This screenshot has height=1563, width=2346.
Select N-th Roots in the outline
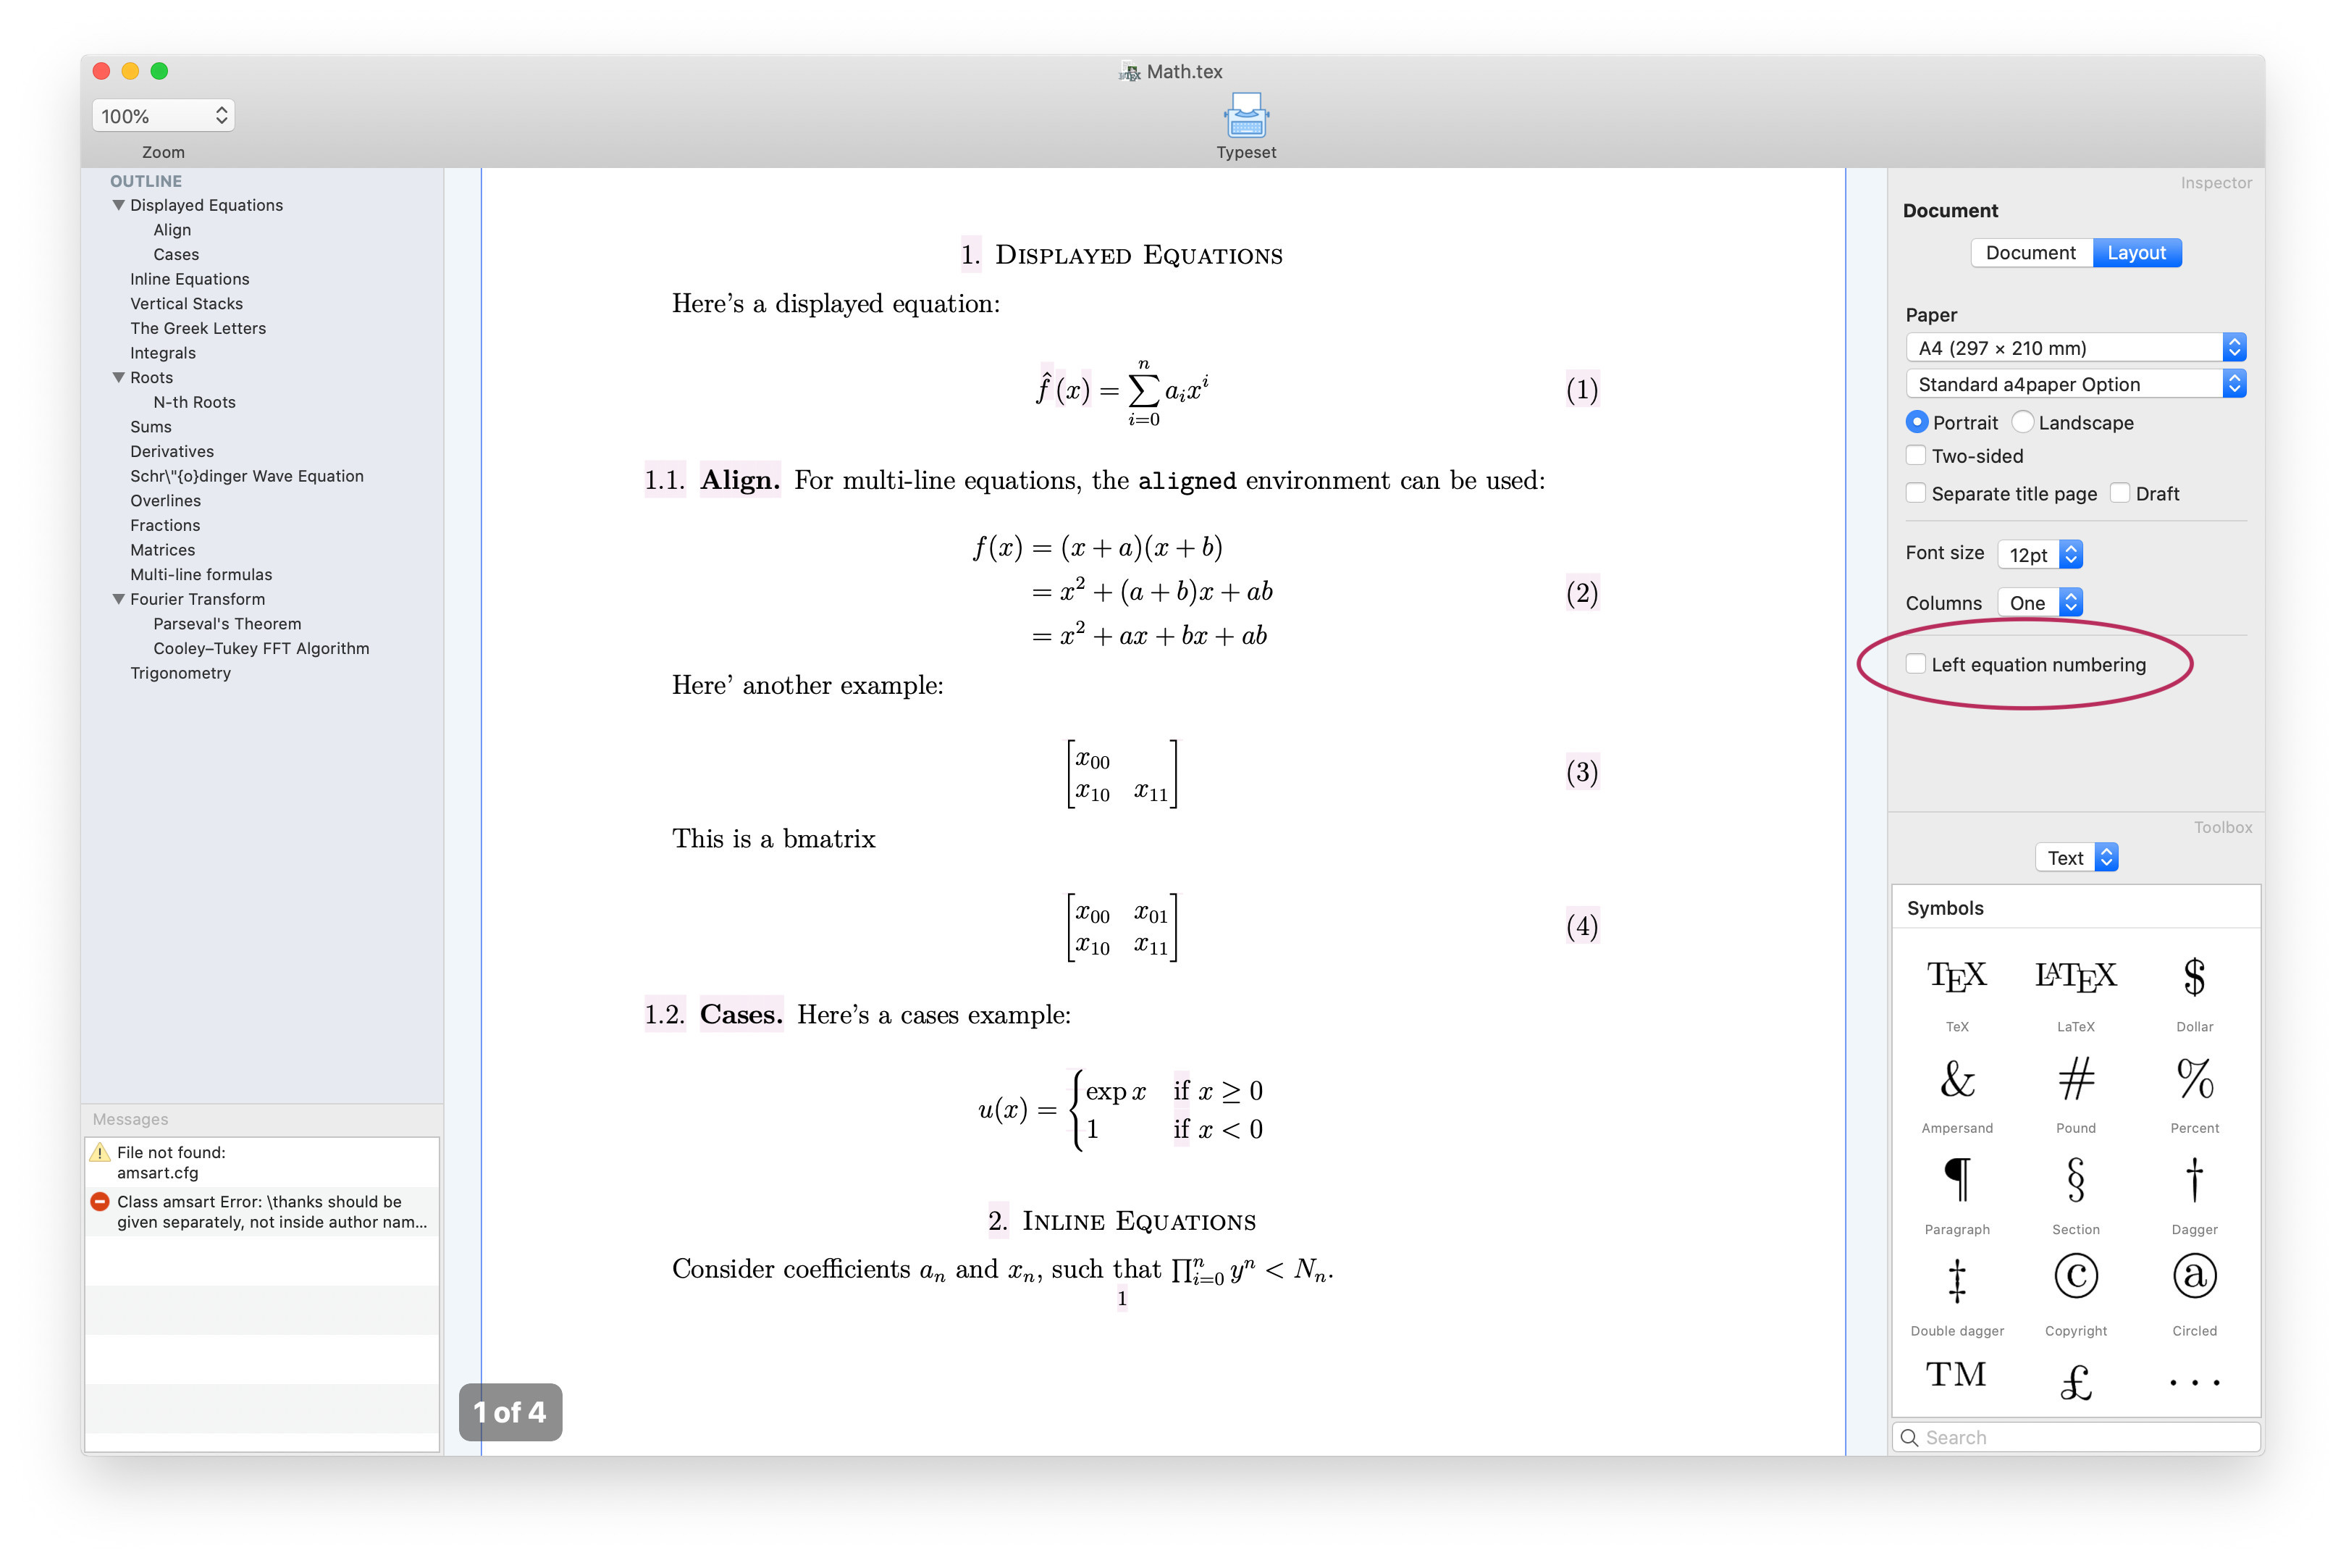194,403
